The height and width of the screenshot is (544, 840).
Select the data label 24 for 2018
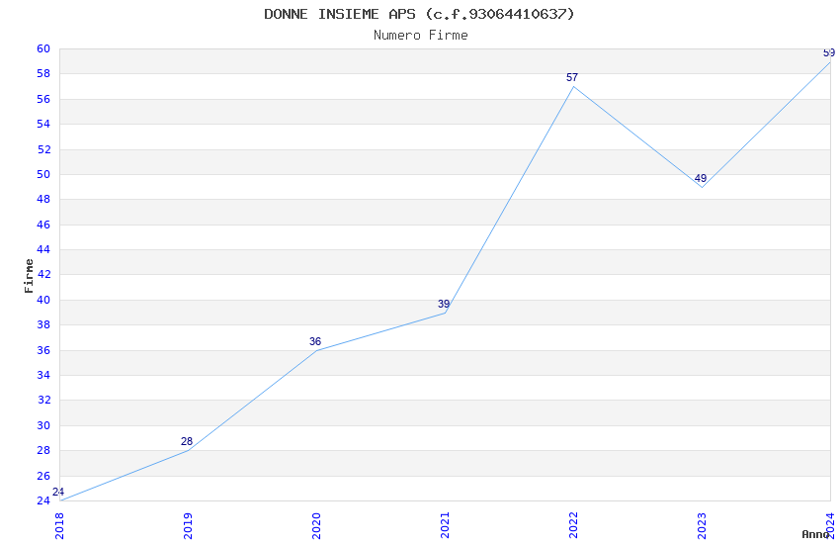[x=58, y=492]
